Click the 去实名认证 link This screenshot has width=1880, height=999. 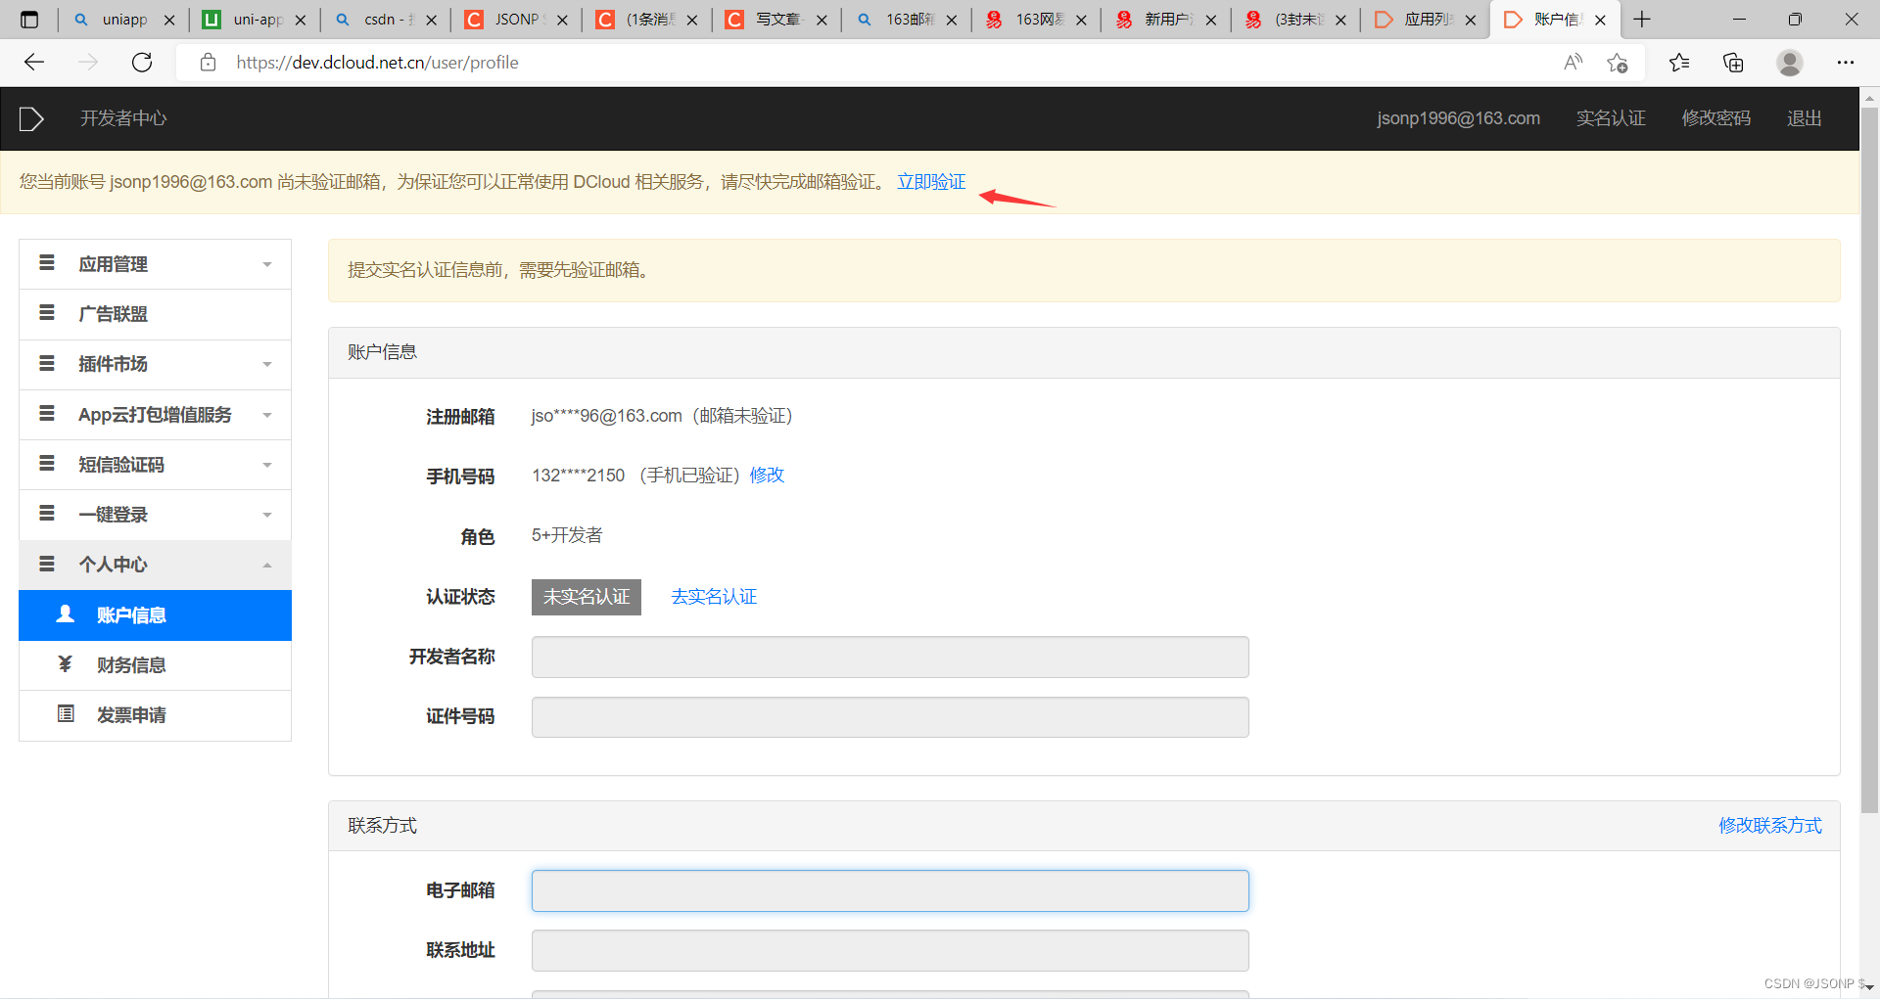tap(713, 596)
